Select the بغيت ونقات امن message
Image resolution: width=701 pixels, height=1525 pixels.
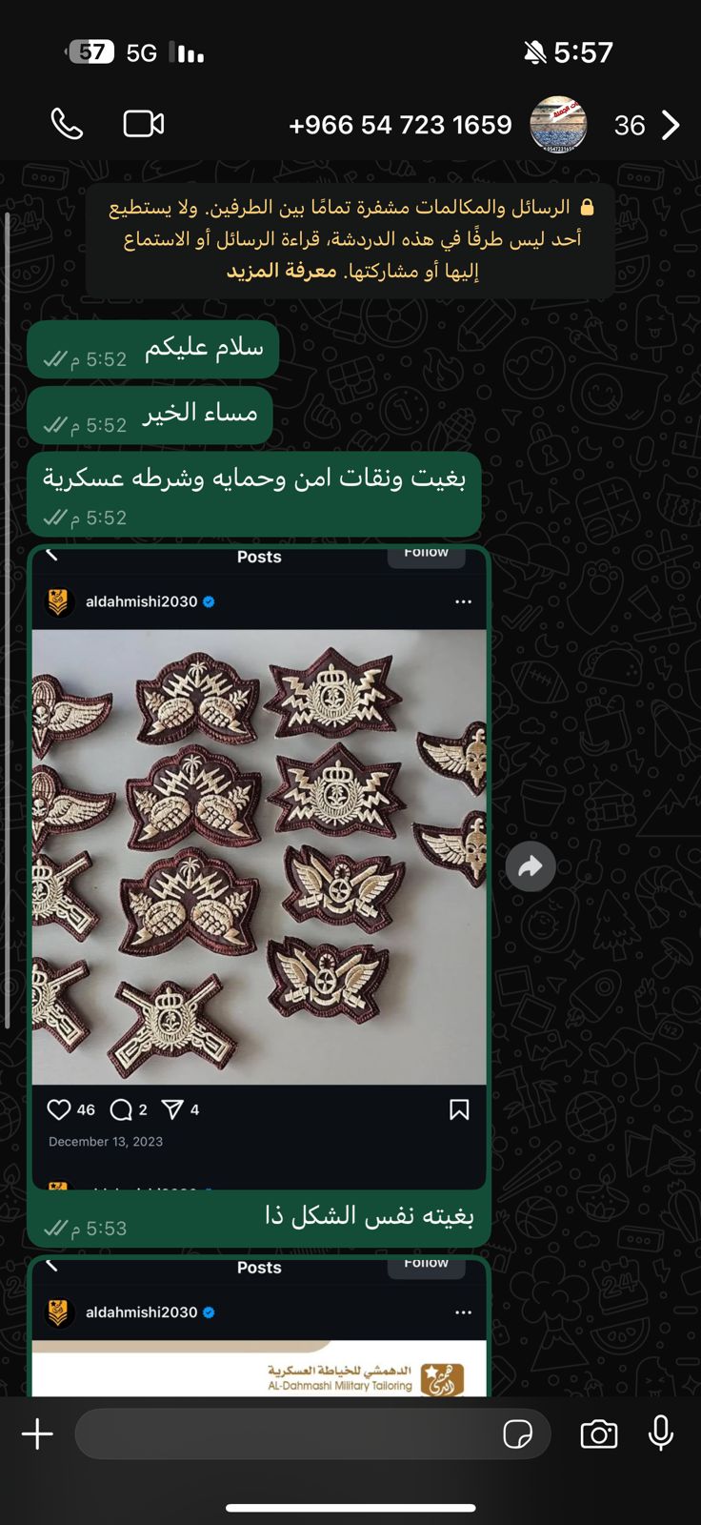click(254, 494)
